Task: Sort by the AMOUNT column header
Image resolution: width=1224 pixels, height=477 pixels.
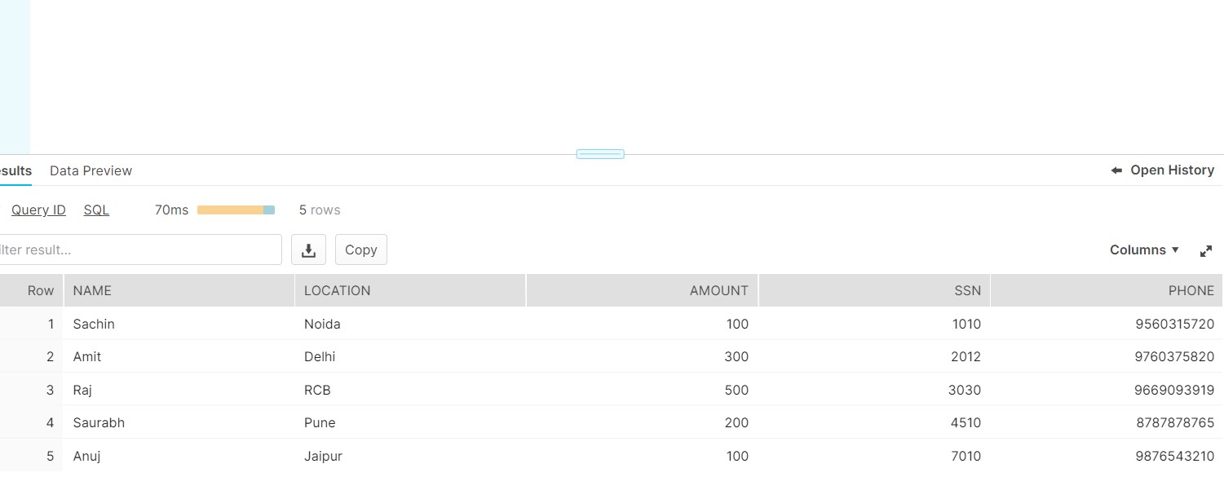Action: click(x=718, y=290)
